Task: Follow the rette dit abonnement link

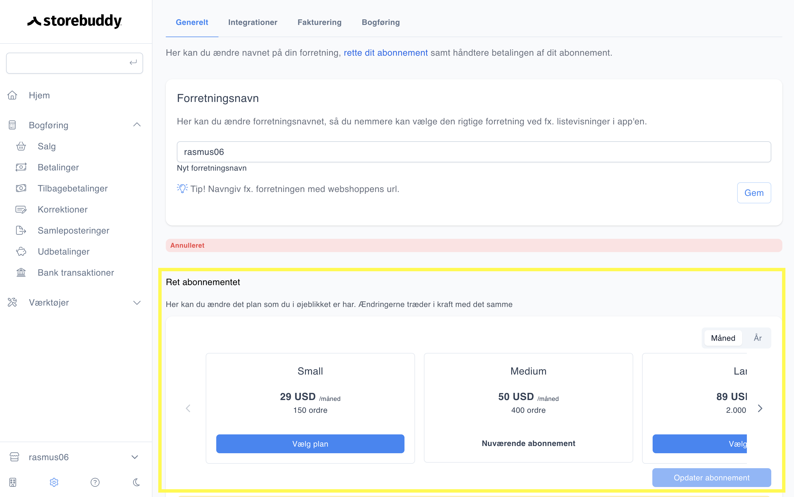Action: (x=385, y=53)
